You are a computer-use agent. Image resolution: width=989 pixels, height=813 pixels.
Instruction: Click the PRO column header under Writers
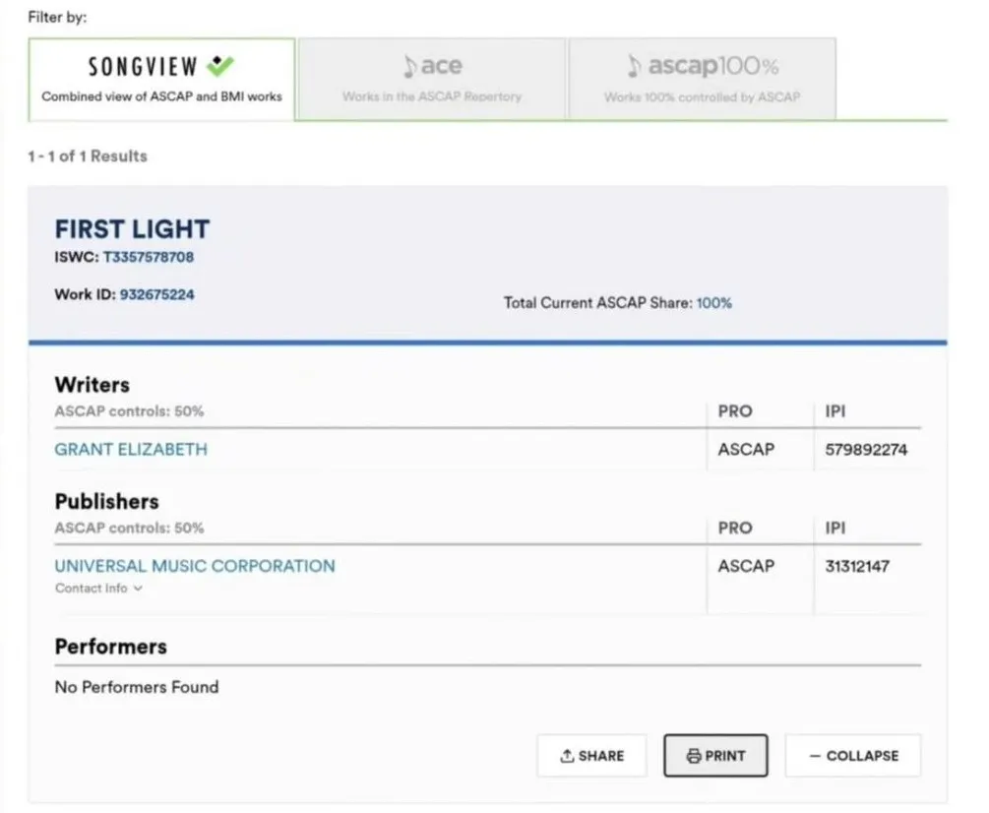735,411
